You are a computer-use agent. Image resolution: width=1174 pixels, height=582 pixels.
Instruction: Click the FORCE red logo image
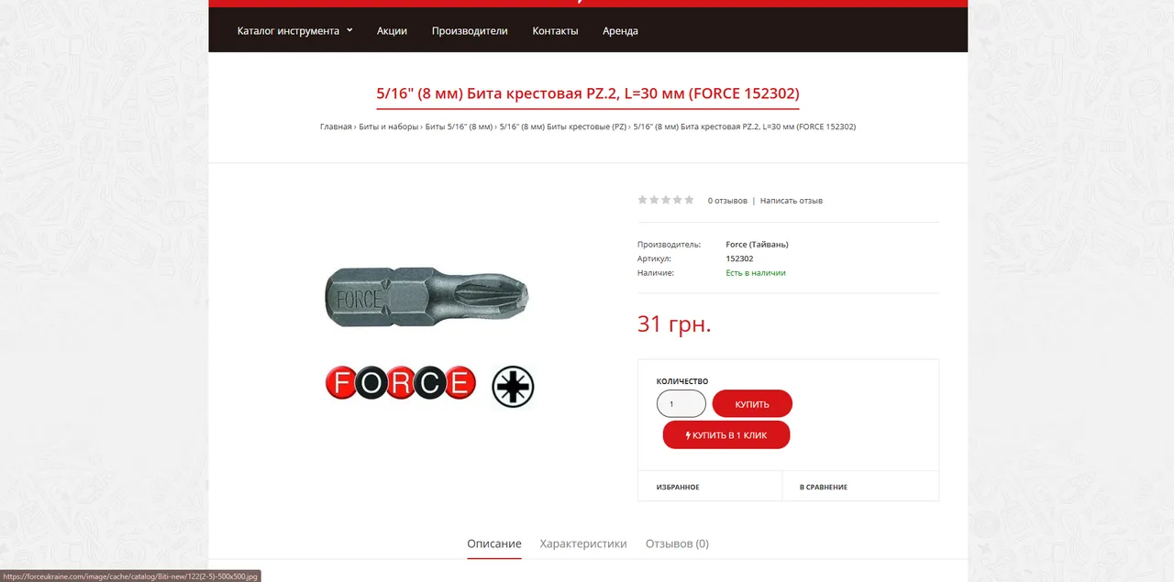click(x=401, y=383)
